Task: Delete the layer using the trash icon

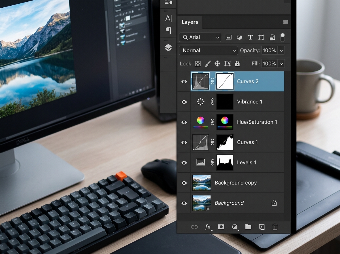Action: 275,227
